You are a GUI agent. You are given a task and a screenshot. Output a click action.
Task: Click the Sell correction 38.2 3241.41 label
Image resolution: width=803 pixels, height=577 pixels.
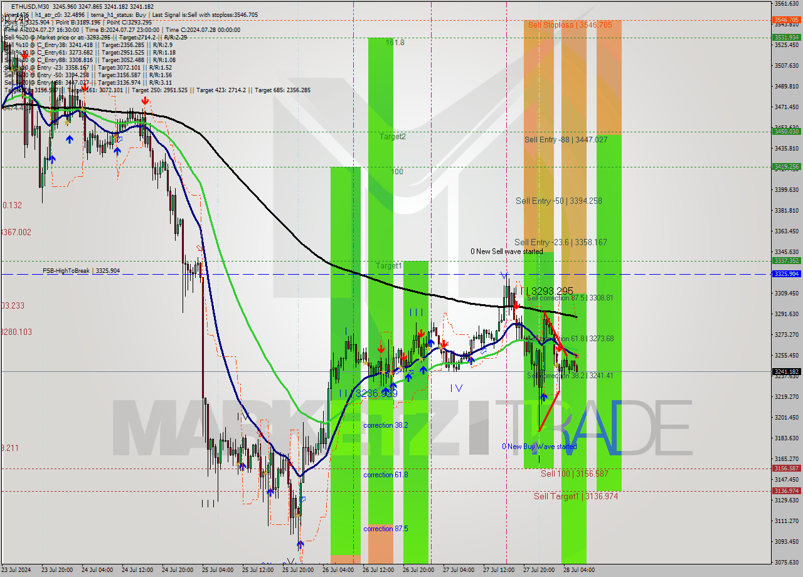570,375
